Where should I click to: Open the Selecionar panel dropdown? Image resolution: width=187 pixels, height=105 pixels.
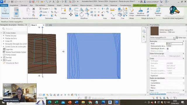(x=5, y=18)
